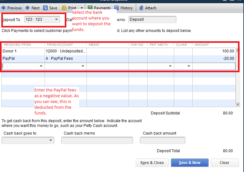Image resolution: width=244 pixels, height=172 pixels.
Task: Click the Save & Close button
Action: coord(152,163)
